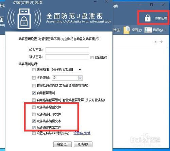Uncheck 允许访客拷出文件 option
The height and width of the screenshot is (151, 170).
click(x=34, y=128)
